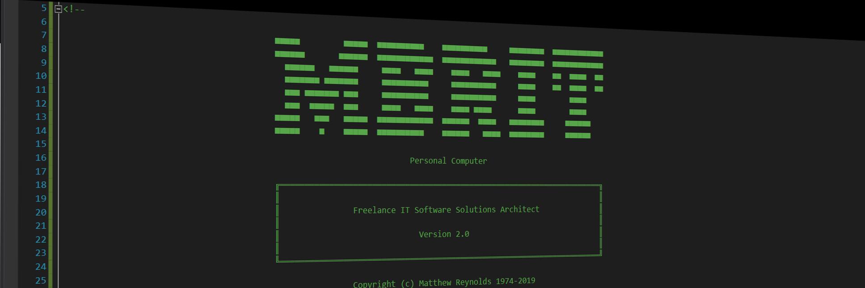
Task: Click line number 13 in gutter
Action: tap(41, 117)
